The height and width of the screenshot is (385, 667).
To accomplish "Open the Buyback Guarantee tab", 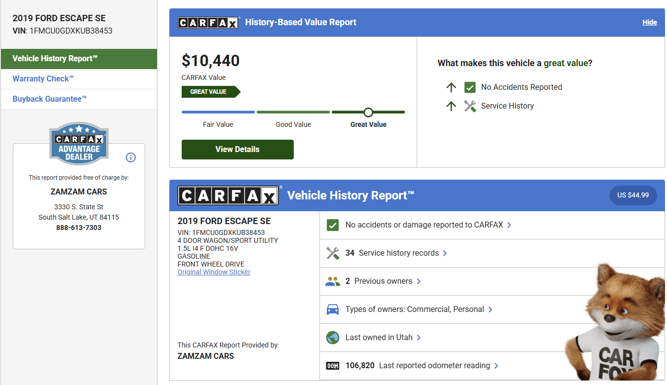I will (x=49, y=99).
